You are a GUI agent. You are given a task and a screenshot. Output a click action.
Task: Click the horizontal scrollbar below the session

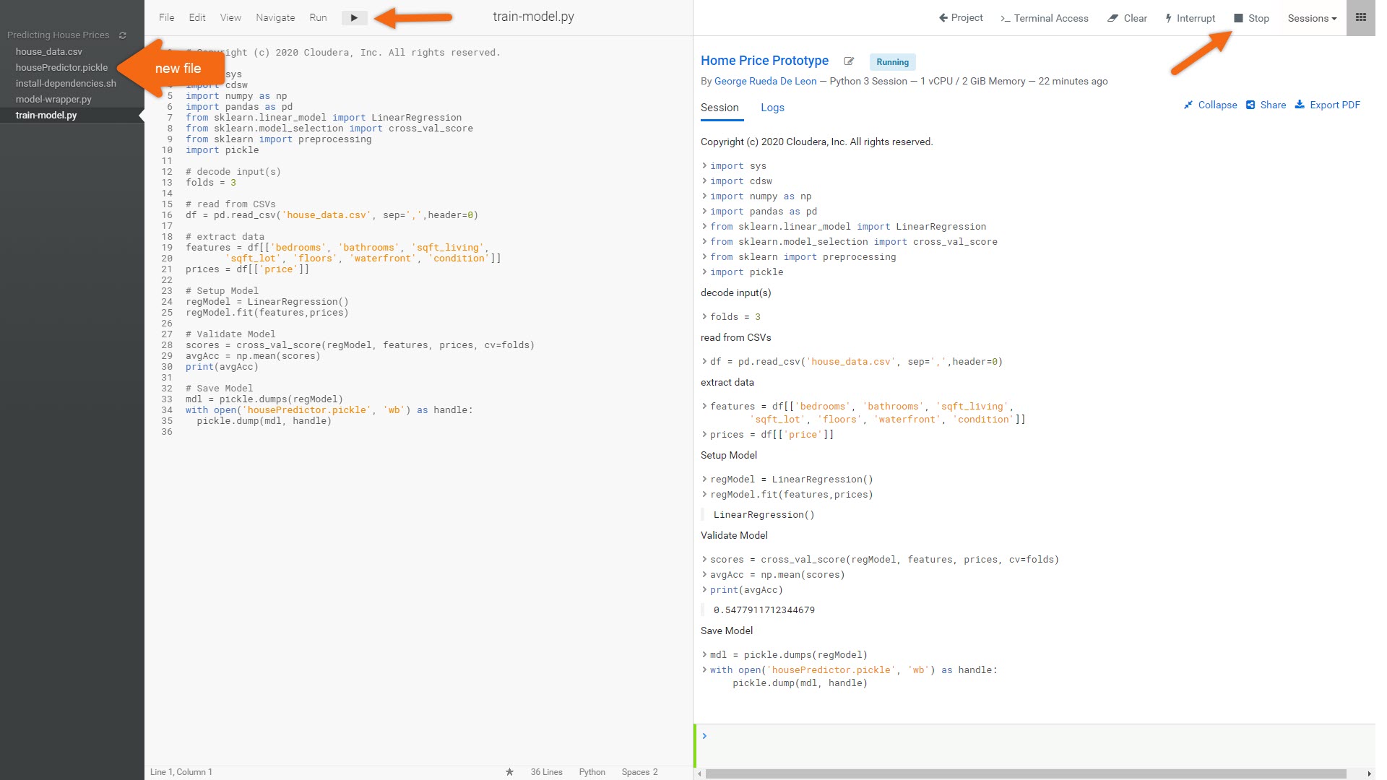pyautogui.click(x=1026, y=773)
